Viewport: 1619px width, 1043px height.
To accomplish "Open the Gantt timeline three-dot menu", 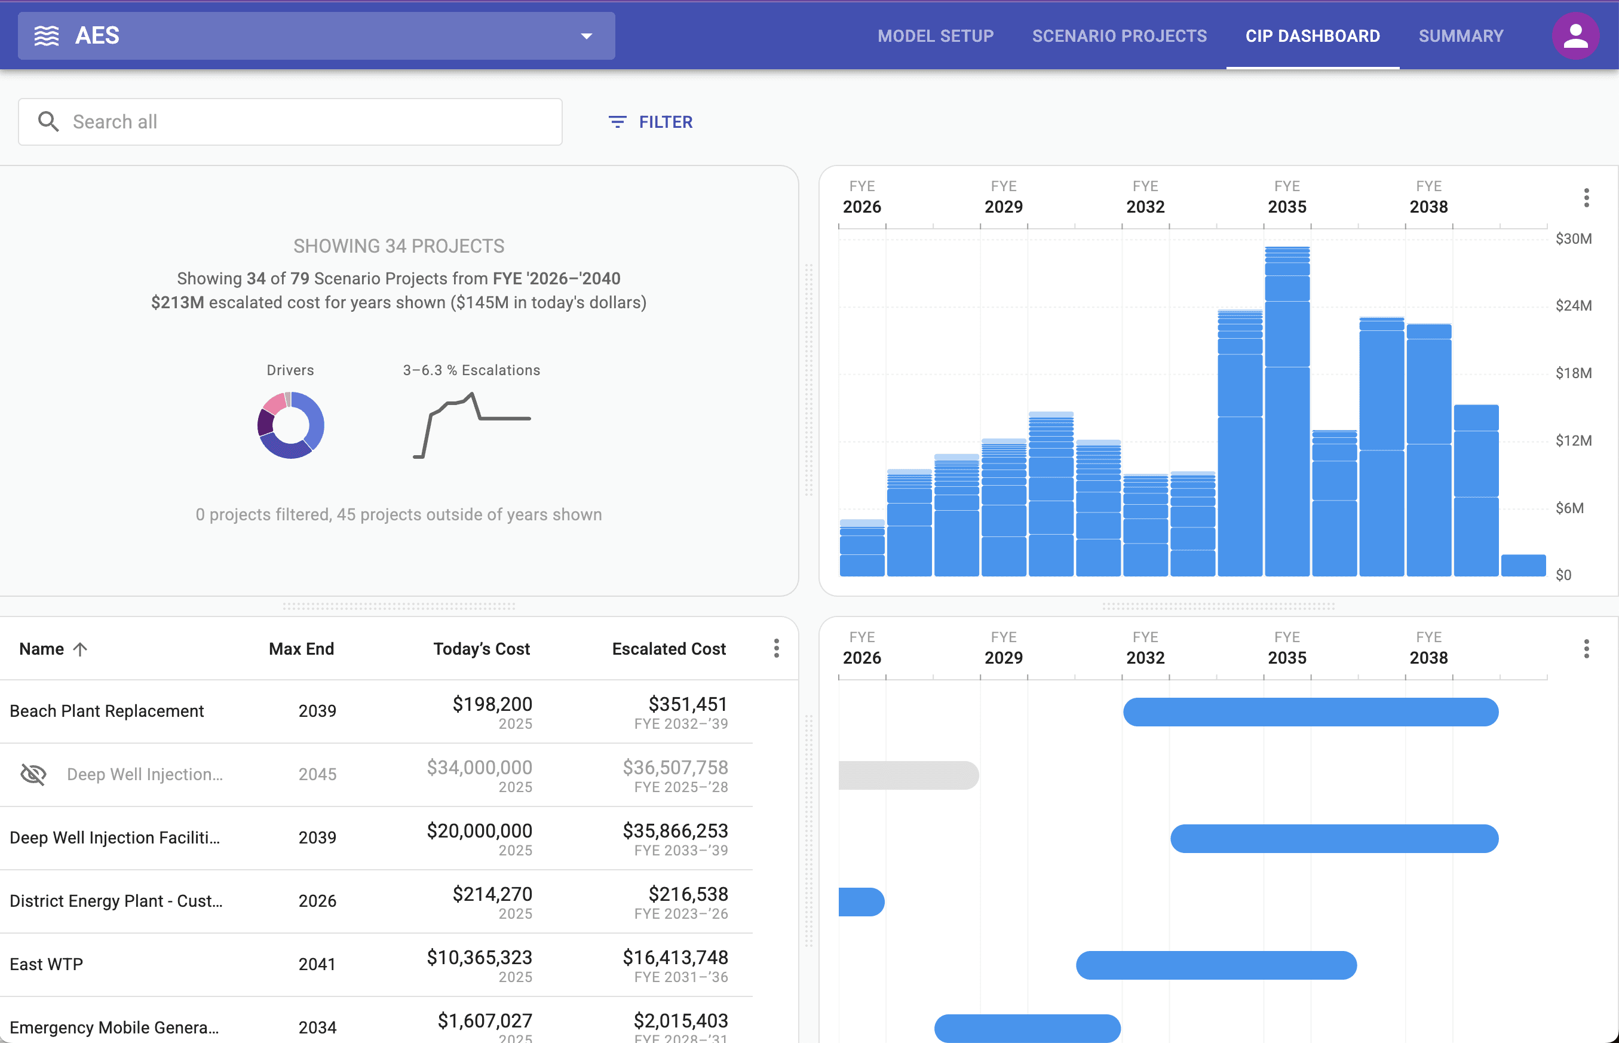I will (x=1586, y=649).
